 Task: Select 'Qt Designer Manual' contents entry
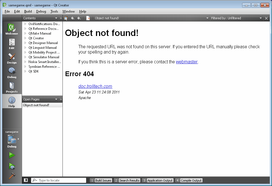[x=43, y=43]
